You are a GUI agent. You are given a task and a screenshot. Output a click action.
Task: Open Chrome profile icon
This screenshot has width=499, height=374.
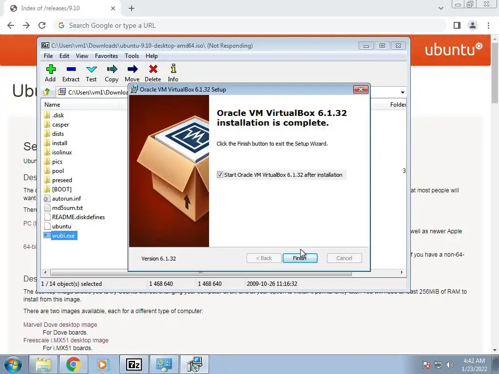[x=473, y=25]
